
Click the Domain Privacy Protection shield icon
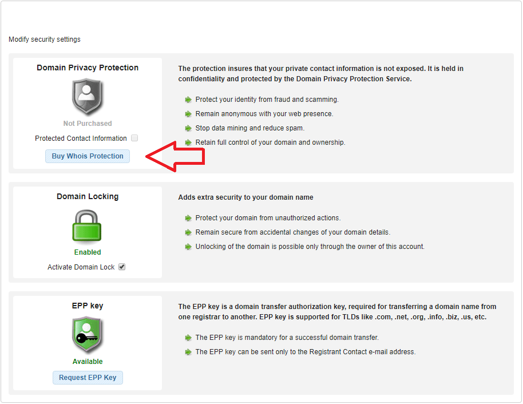pos(87,96)
